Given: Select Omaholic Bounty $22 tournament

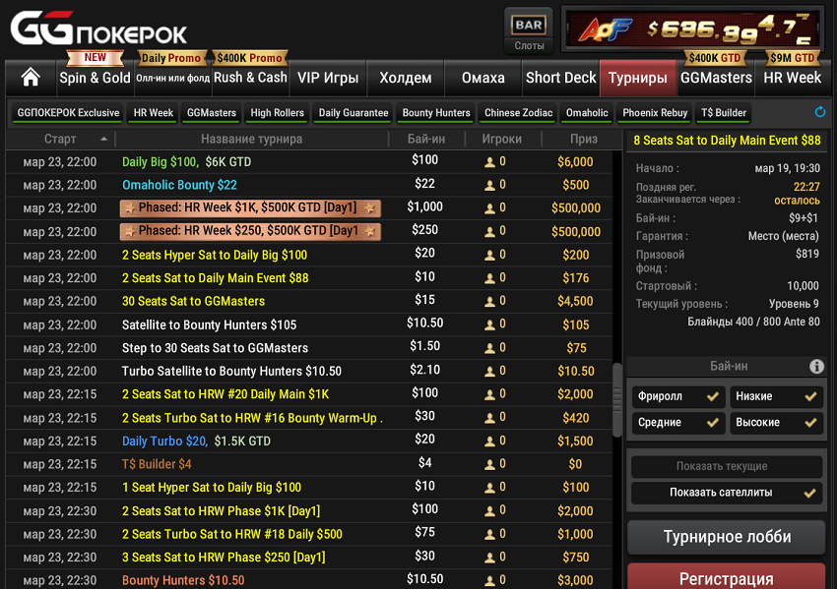Looking at the screenshot, I should pos(309,186).
